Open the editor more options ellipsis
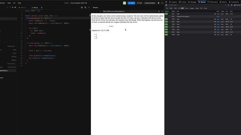The image size is (241, 135). (89, 7)
